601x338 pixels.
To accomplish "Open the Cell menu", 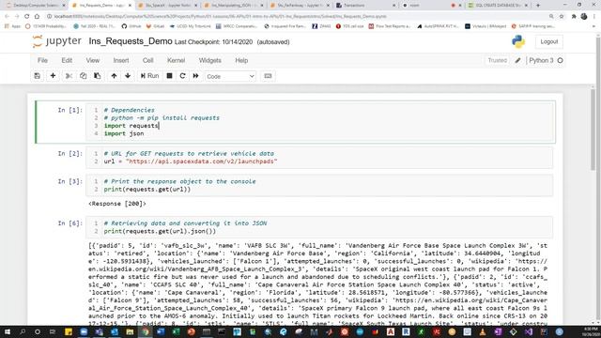I will [x=148, y=60].
